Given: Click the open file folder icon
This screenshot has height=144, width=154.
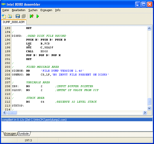Looking at the screenshot, I should point(10,16).
